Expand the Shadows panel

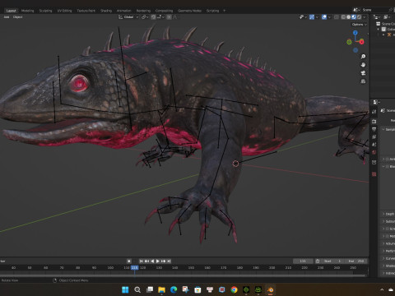click(383, 266)
